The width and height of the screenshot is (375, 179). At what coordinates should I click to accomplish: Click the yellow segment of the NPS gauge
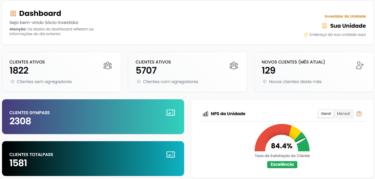pos(296,132)
